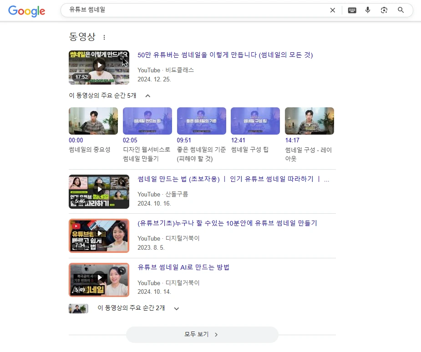The height and width of the screenshot is (352, 421).
Task: Open the 썸네일 만드는 법 (초보자용) video link
Action: click(x=233, y=179)
